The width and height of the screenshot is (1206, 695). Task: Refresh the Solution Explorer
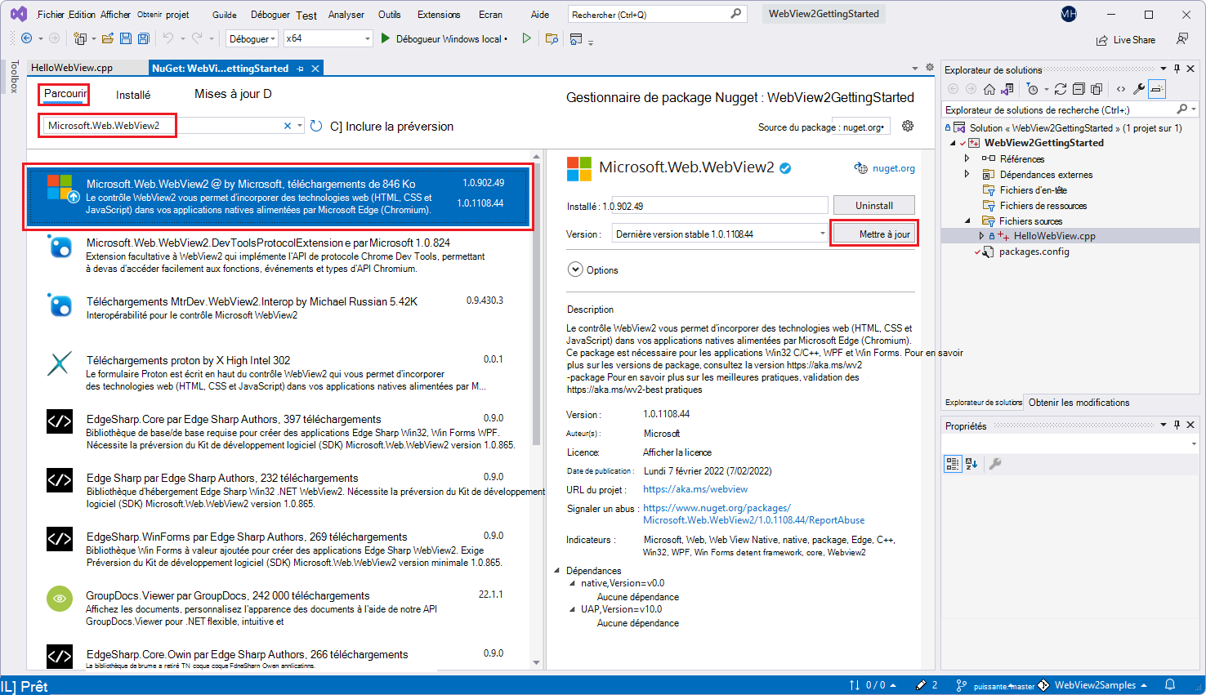1061,89
